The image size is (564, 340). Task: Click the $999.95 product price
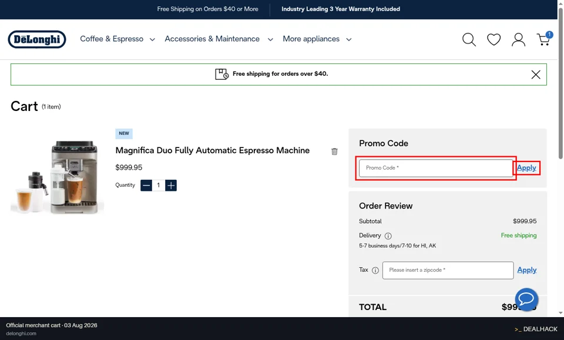pyautogui.click(x=129, y=167)
